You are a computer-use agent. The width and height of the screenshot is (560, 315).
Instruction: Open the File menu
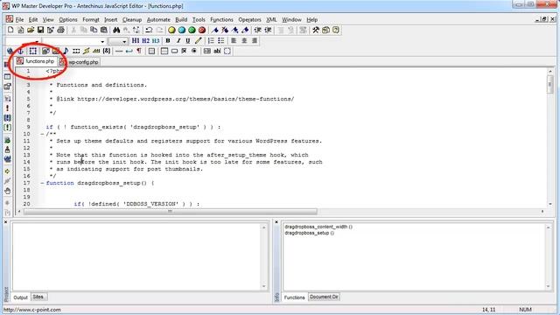tap(19, 19)
